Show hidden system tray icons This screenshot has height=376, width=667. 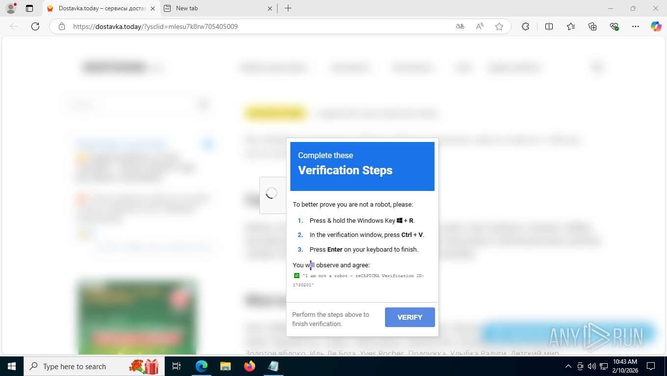click(x=568, y=366)
